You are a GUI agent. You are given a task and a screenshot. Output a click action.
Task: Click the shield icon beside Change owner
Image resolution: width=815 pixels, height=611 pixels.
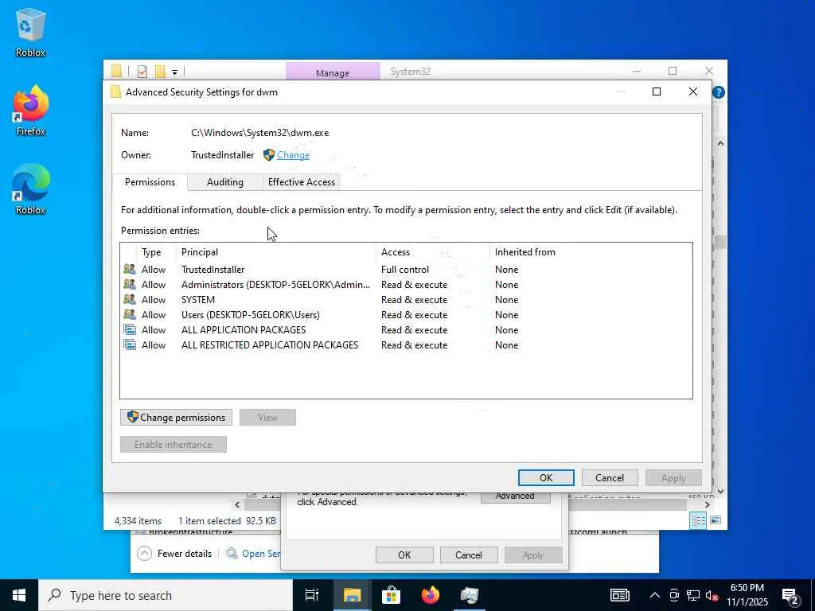click(269, 155)
